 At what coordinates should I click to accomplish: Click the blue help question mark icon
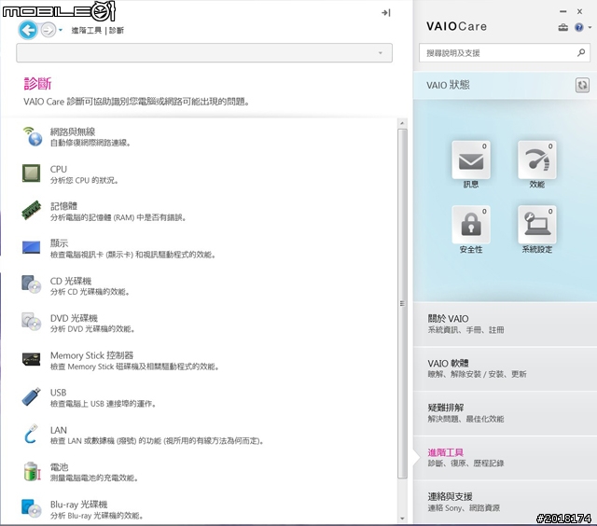[x=579, y=27]
